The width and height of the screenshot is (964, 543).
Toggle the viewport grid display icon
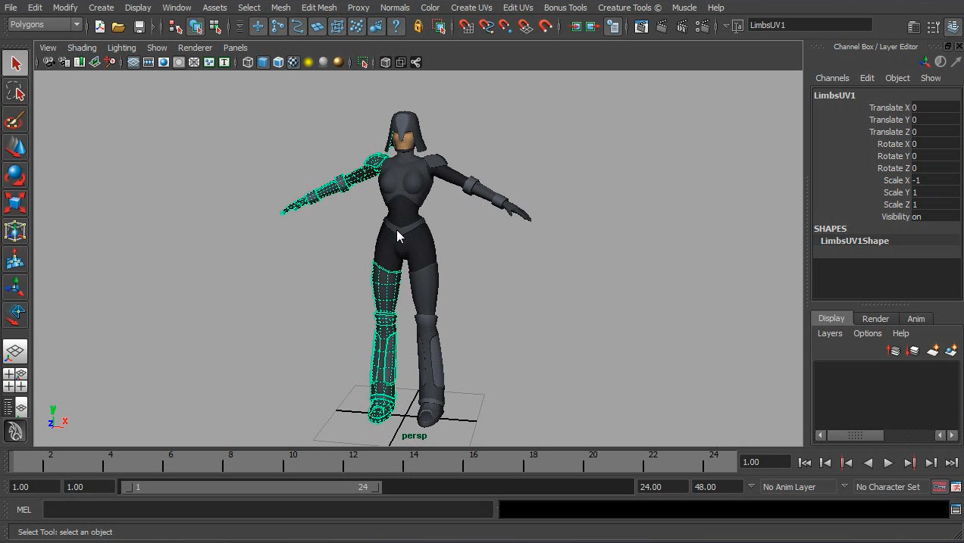[x=133, y=63]
